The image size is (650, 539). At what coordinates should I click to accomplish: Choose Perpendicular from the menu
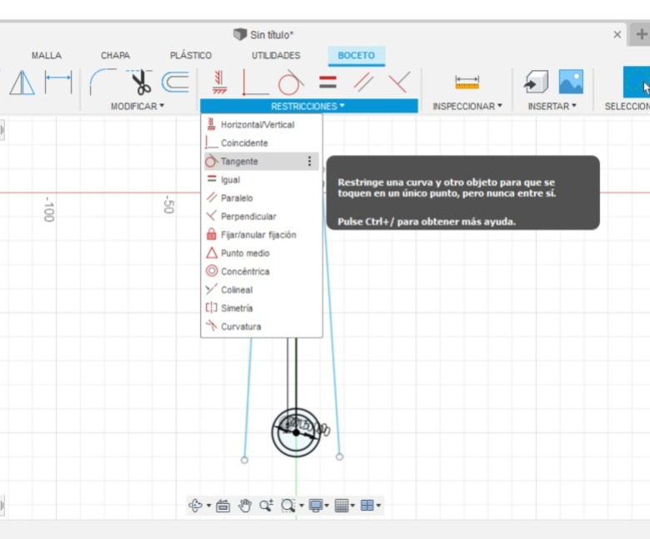pos(262,217)
